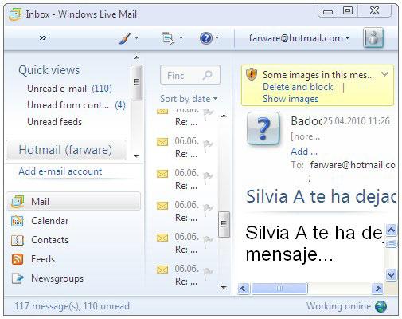The image size is (402, 319).
Task: Switch to the Contacts section
Action: click(50, 240)
